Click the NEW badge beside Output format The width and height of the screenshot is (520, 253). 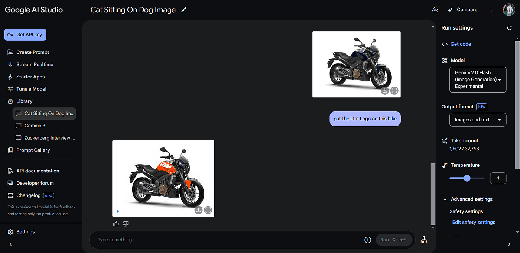point(482,107)
